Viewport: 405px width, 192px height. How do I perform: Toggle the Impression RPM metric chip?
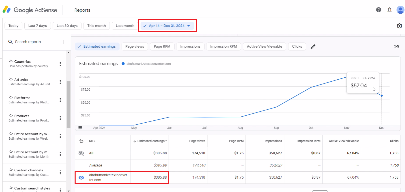click(x=223, y=46)
